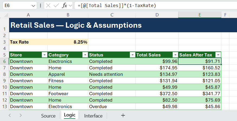Switch to the Interface sheet tab
The height and width of the screenshot is (121, 237).
pyautogui.click(x=93, y=116)
